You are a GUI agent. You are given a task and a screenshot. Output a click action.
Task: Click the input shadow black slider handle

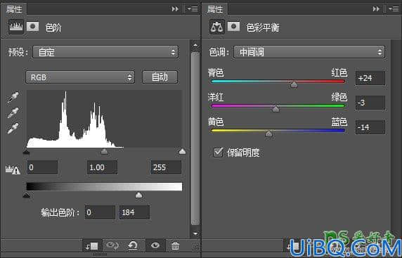click(26, 153)
